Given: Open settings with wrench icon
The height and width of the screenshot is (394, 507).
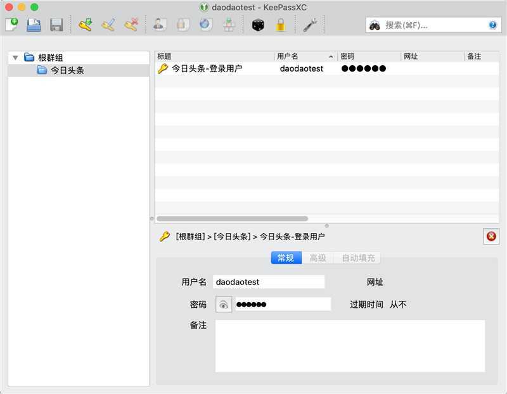Looking at the screenshot, I should 310,25.
